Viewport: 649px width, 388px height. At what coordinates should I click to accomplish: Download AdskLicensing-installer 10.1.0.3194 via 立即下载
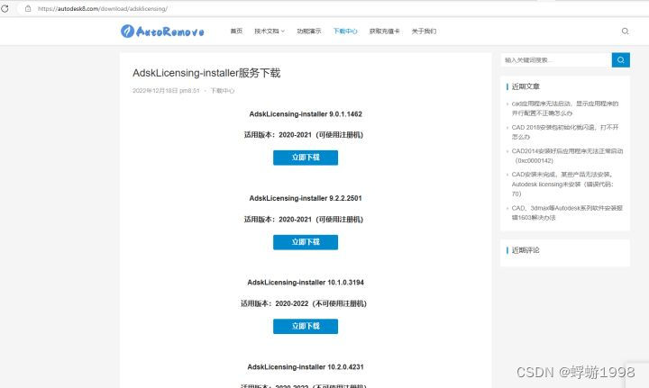point(306,327)
